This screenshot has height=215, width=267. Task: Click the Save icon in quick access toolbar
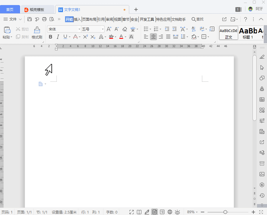point(30,19)
